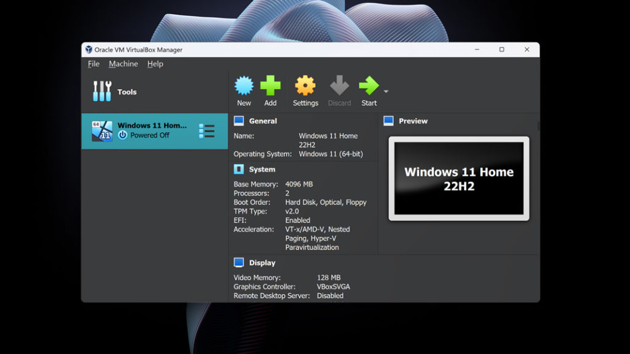The width and height of the screenshot is (630, 354).
Task: Click the VirtualBox logo in the title bar
Action: point(88,50)
